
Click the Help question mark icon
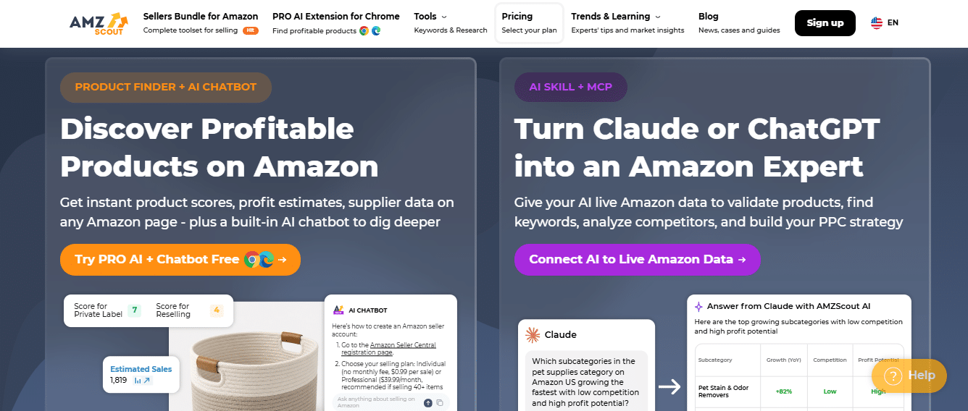tap(893, 376)
